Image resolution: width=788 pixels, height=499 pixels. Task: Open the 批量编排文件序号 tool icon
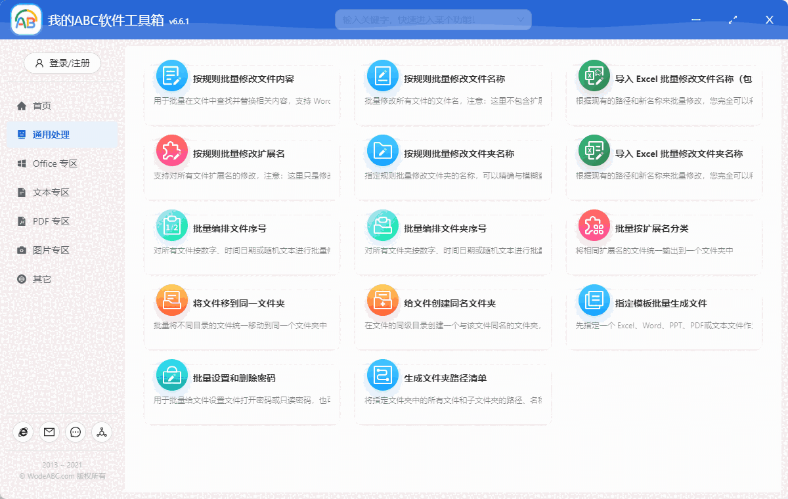pos(171,225)
